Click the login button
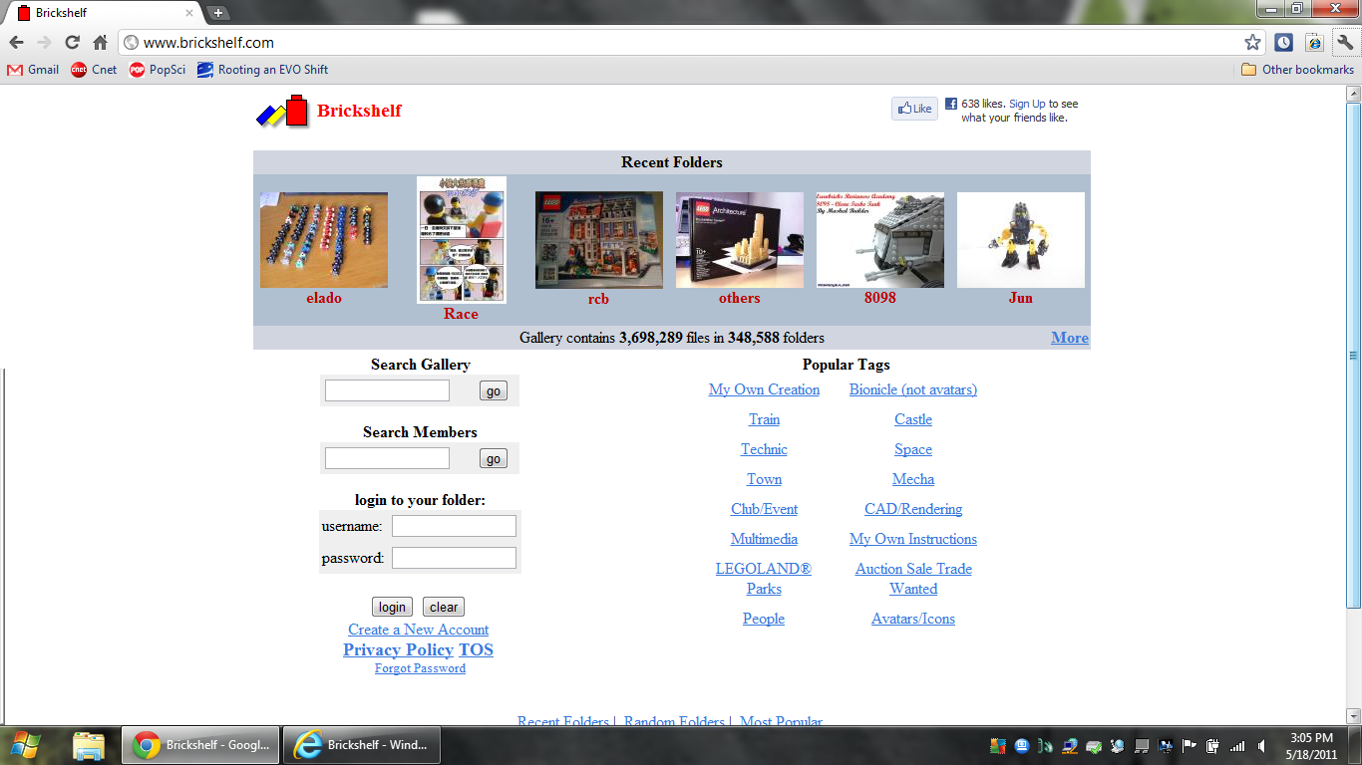Screen dimensions: 1362x765 click(392, 607)
